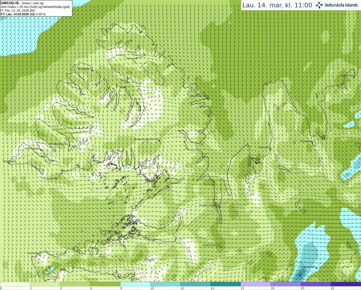Click the Holtavörðuheiði station marker dot
This screenshot has height=290, width=361.
(221, 247)
